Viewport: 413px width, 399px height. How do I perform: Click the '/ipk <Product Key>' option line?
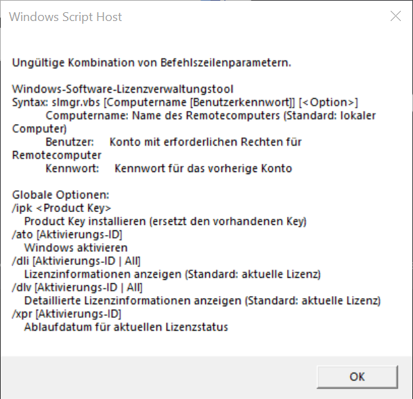point(62,208)
